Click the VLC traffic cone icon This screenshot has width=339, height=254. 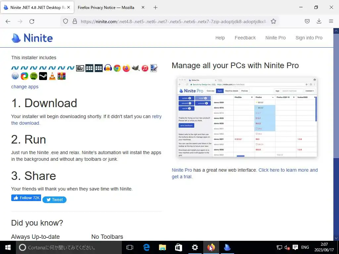(52, 76)
